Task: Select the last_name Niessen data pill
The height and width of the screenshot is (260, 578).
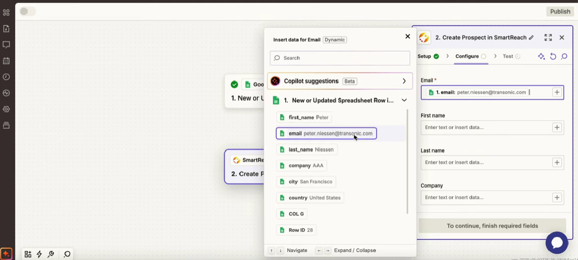Action: tap(307, 149)
